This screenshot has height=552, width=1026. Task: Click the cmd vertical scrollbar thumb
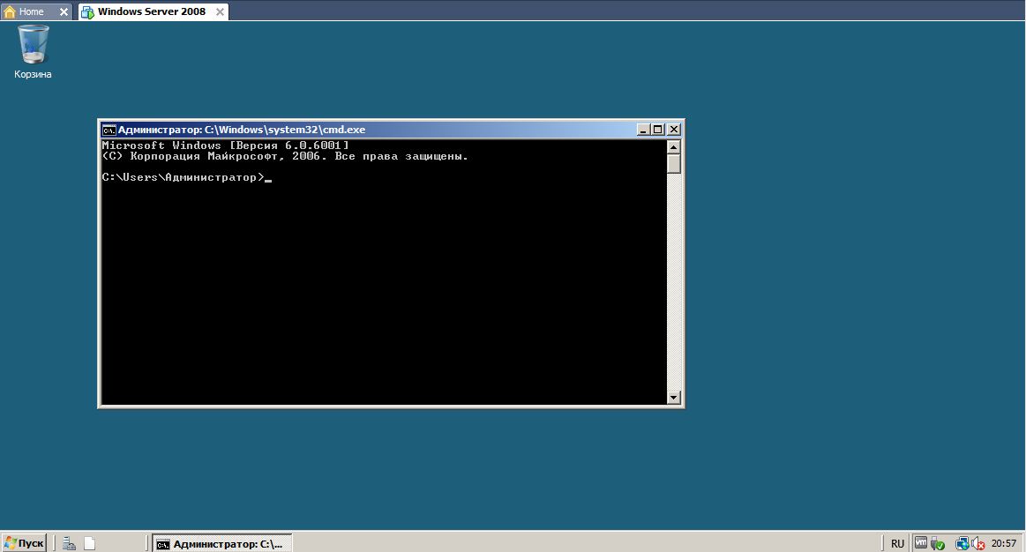click(673, 163)
